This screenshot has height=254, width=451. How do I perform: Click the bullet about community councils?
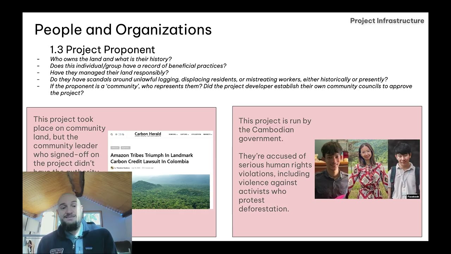coord(231,90)
